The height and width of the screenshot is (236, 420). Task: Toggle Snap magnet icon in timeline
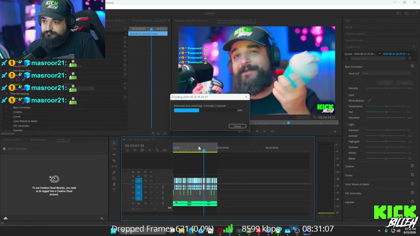pyautogui.click(x=135, y=150)
